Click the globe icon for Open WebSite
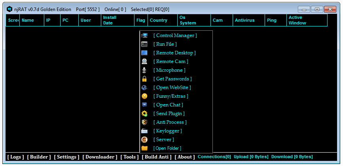343x166 pixels. point(144,88)
